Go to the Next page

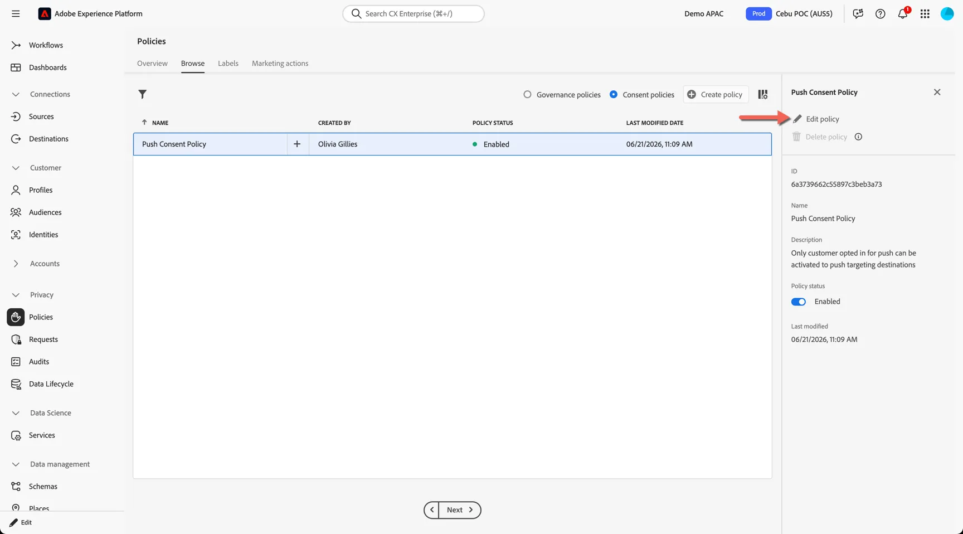(460, 510)
